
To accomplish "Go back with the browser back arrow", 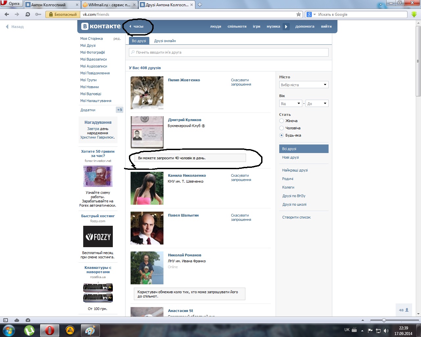I will pyautogui.click(x=7, y=14).
